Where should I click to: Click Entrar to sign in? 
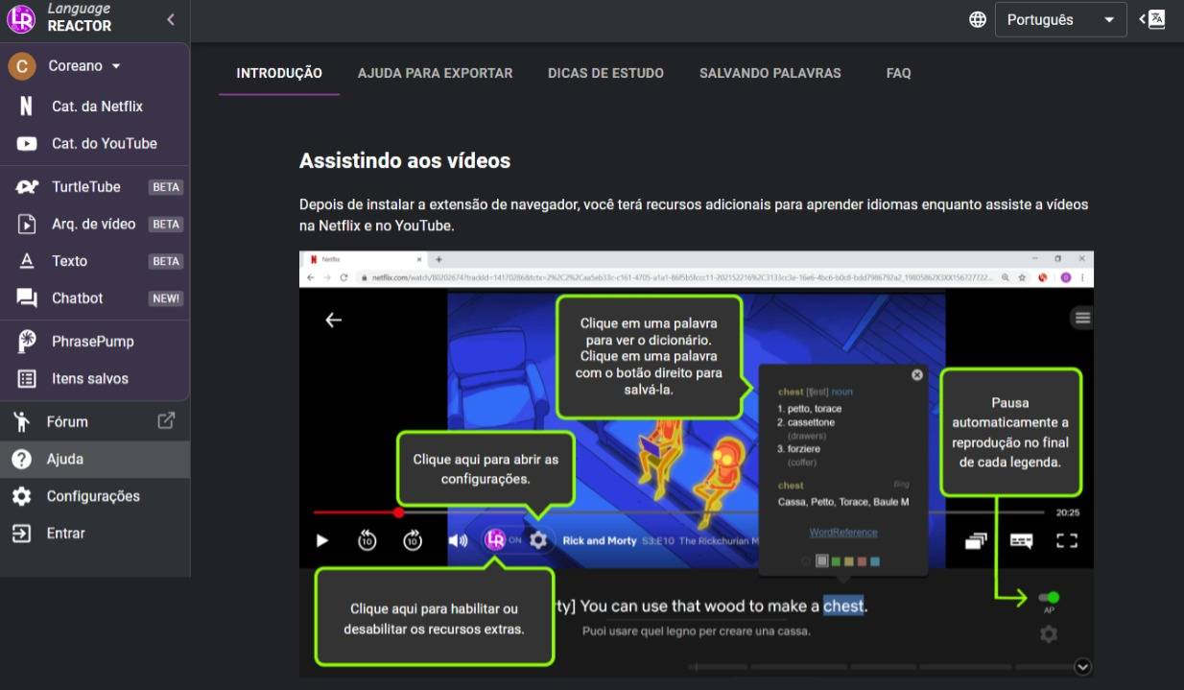[65, 534]
